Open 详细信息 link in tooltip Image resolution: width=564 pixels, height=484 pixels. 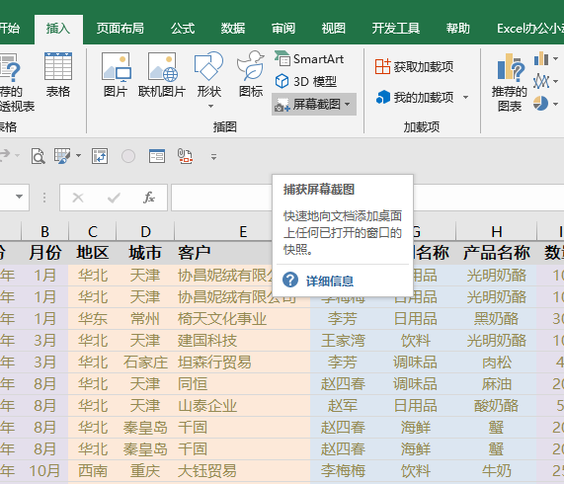click(x=330, y=281)
